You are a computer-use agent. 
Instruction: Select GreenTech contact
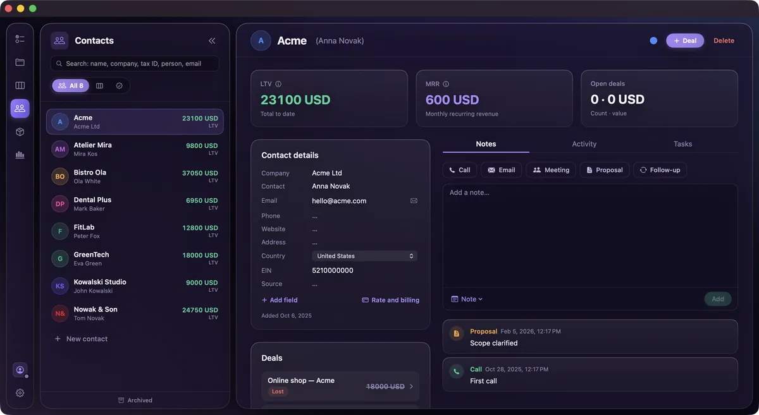135,258
